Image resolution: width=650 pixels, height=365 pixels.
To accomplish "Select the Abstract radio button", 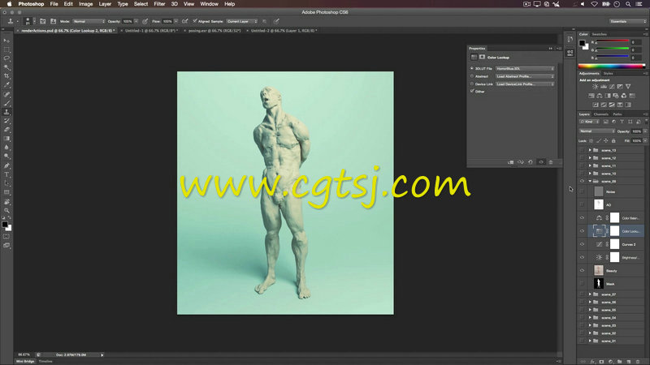I will pyautogui.click(x=472, y=76).
